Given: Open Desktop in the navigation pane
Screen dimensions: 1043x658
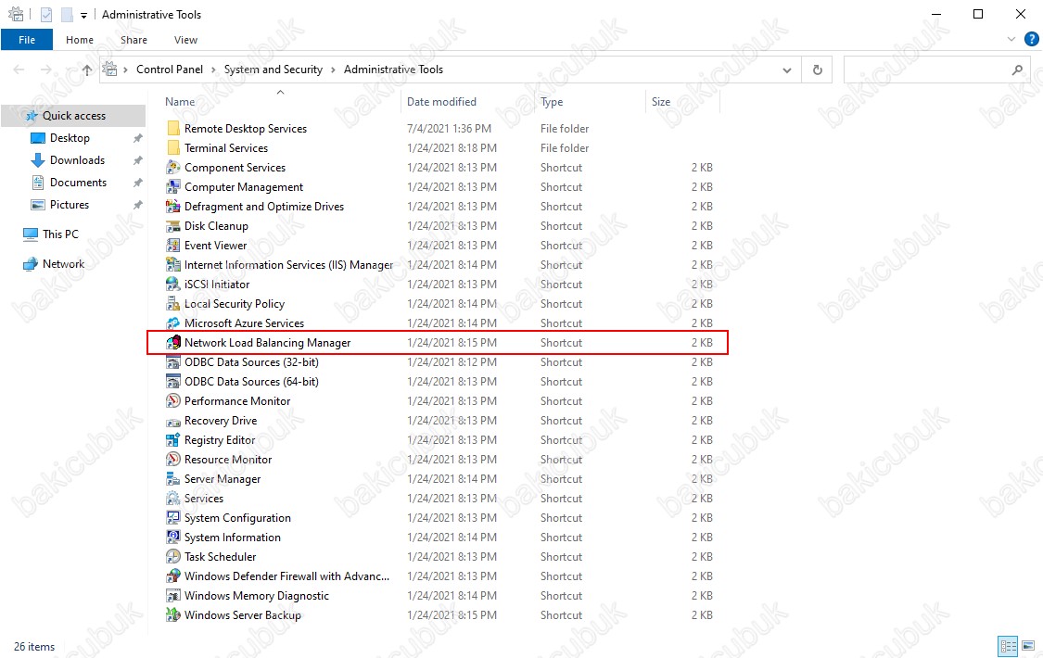Looking at the screenshot, I should 70,137.
